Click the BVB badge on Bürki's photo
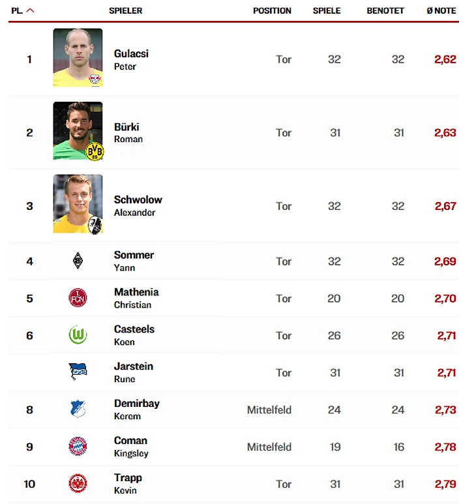The height and width of the screenshot is (504, 476). click(95, 151)
